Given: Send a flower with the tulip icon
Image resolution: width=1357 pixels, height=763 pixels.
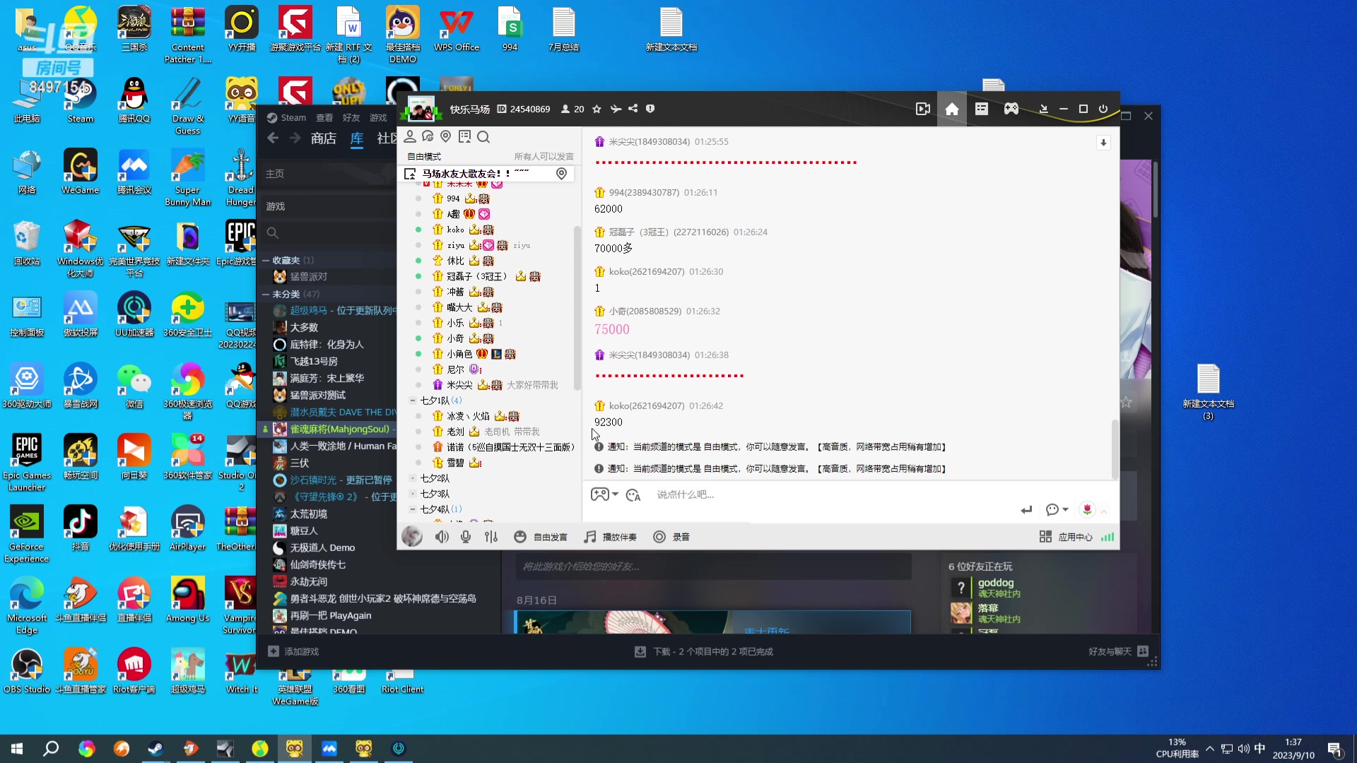Looking at the screenshot, I should tap(1087, 509).
